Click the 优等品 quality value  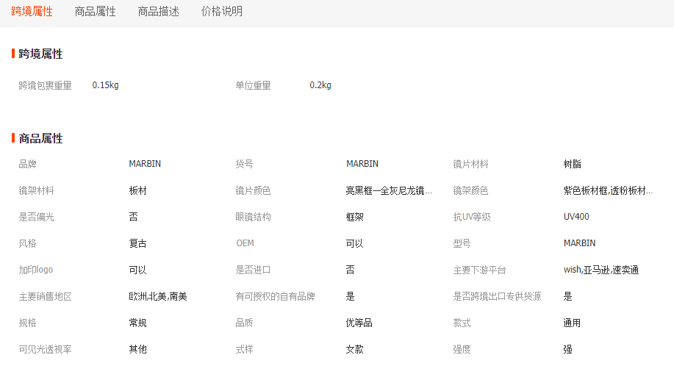coord(359,323)
